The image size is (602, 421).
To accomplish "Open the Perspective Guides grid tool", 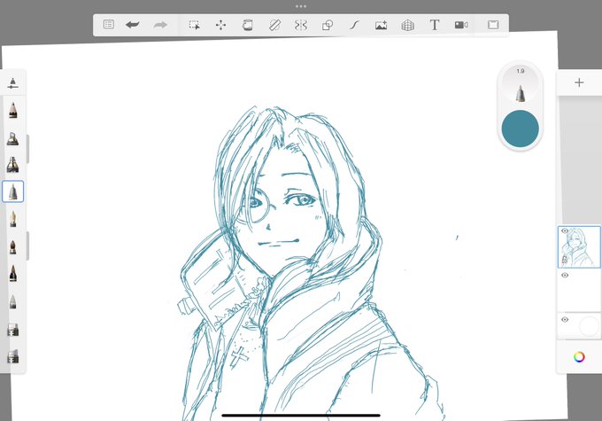I will click(x=408, y=25).
